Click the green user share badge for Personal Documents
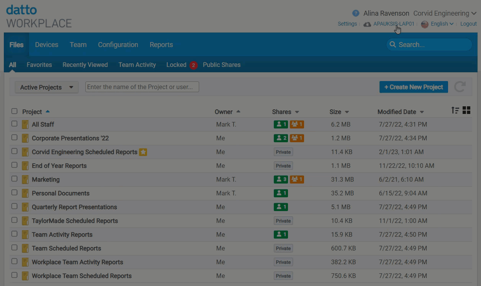 [281, 193]
